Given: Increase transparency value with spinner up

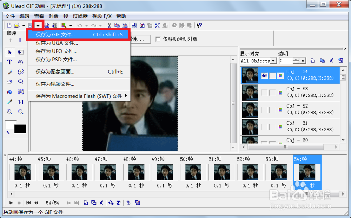Looking at the screenshot, I should coord(296,59).
